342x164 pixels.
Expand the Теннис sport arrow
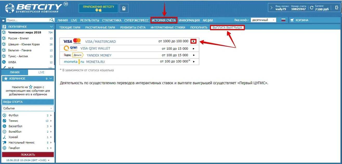[51, 121]
